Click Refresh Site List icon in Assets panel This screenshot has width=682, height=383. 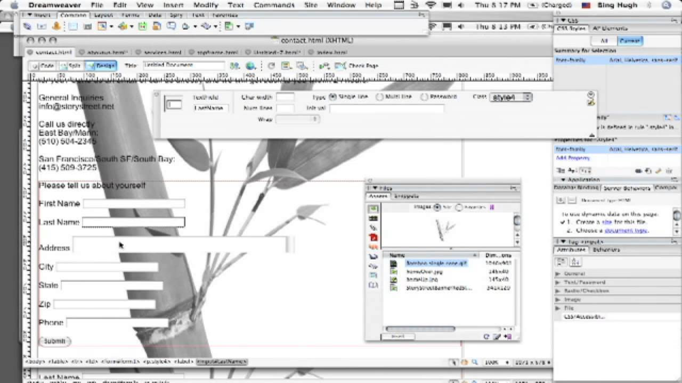[x=486, y=337]
